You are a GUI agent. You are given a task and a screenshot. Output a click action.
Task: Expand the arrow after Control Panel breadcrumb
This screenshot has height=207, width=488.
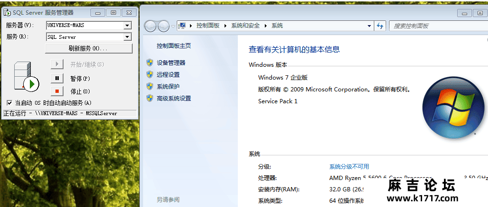(x=226, y=26)
